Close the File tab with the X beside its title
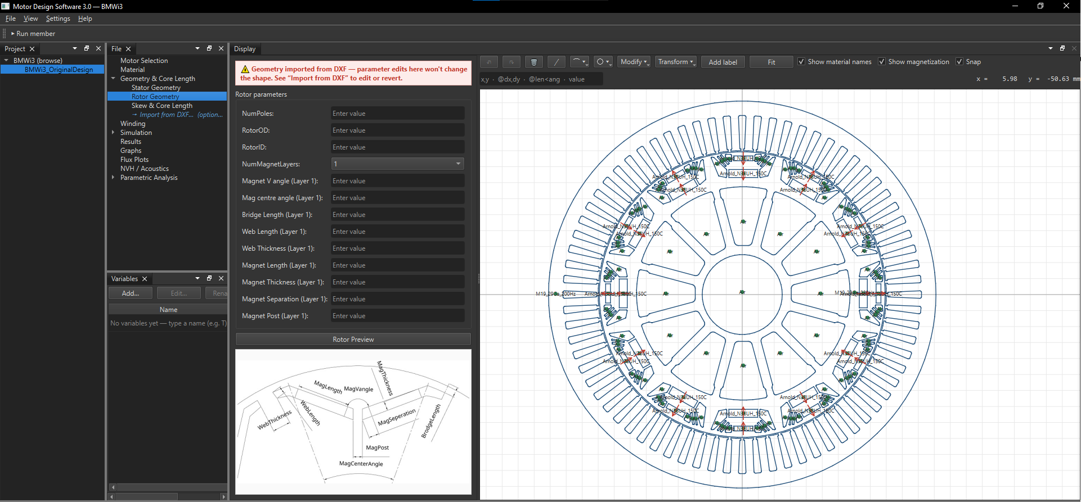 coord(128,49)
